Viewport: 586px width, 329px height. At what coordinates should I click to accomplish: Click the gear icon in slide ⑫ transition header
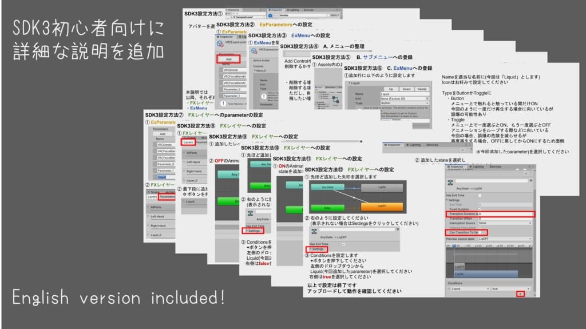[x=398, y=229]
